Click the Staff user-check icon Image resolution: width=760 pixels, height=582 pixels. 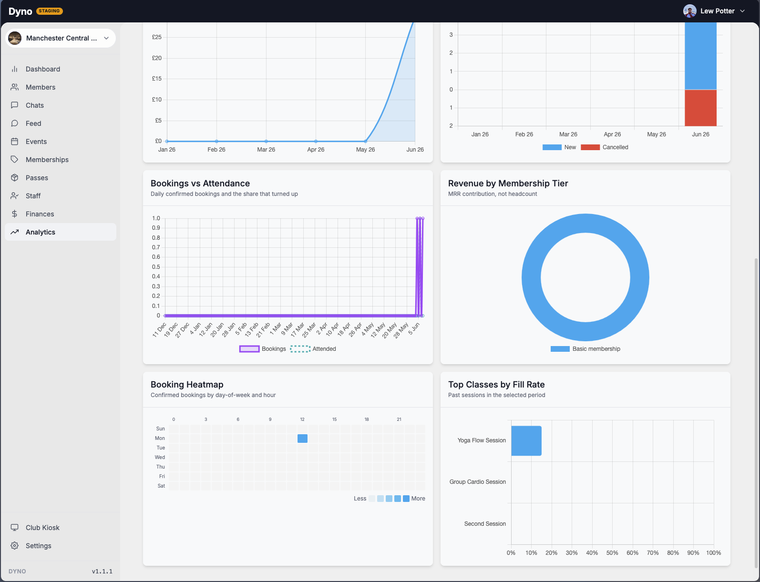[15, 196]
